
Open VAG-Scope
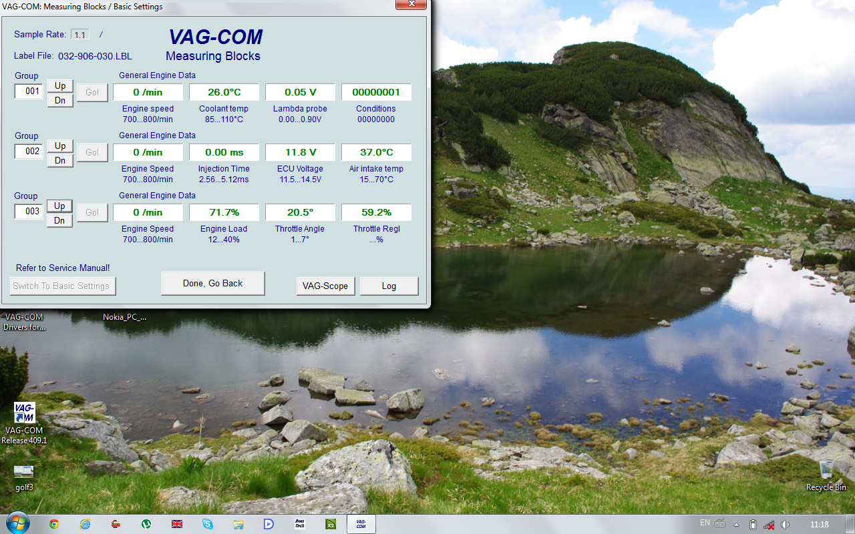pos(325,286)
